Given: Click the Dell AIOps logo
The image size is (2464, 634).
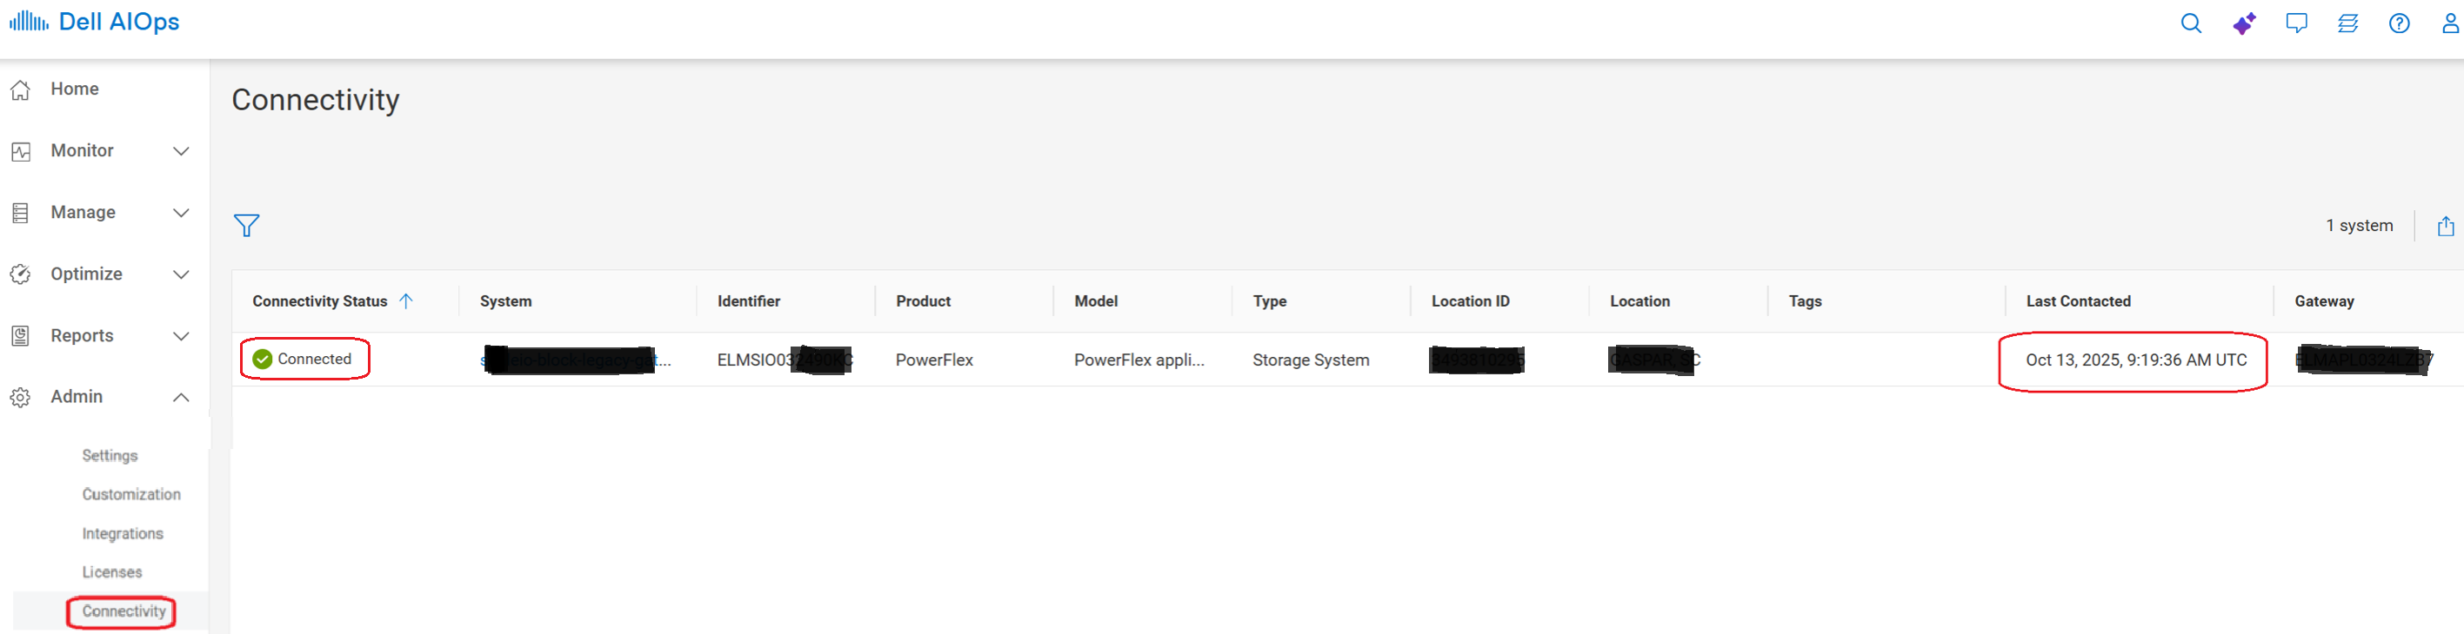Looking at the screenshot, I should (x=95, y=22).
